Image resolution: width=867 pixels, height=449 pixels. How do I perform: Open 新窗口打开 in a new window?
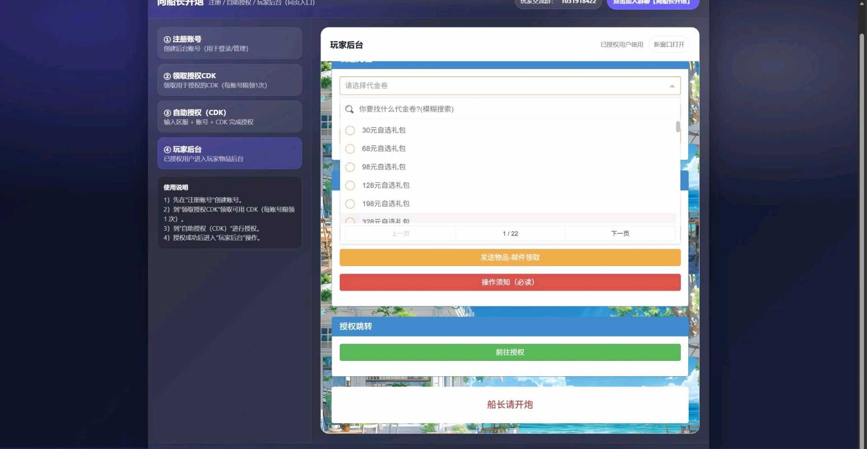point(669,44)
